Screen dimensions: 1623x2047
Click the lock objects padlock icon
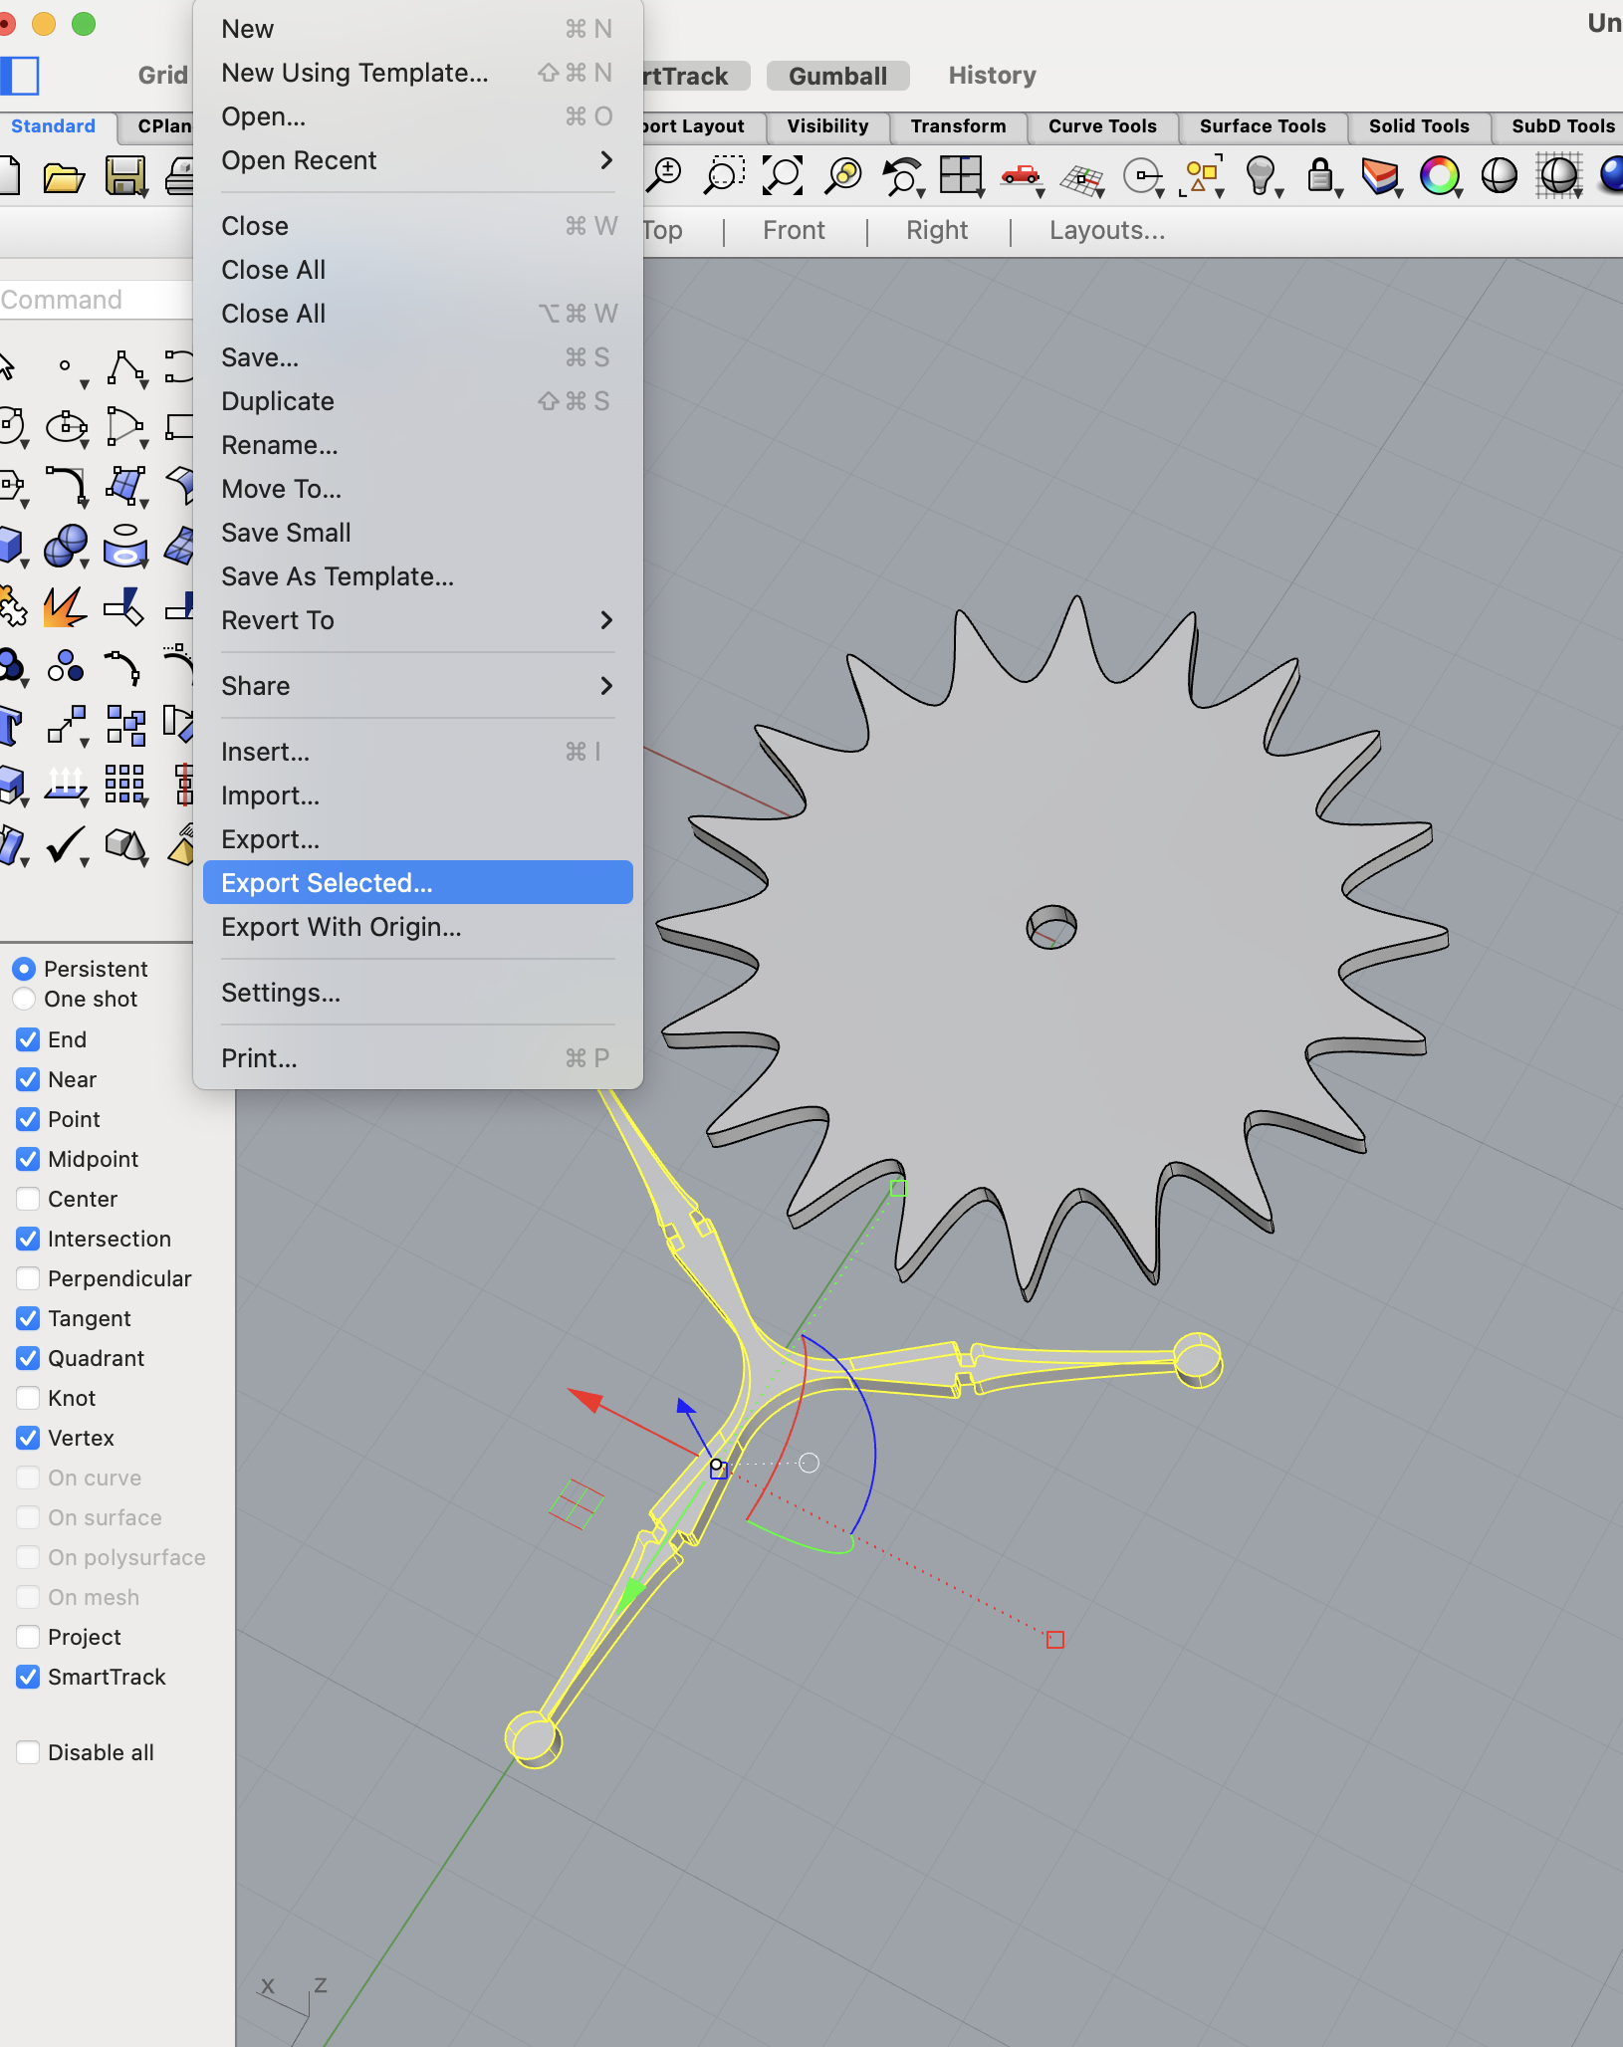[x=1320, y=176]
